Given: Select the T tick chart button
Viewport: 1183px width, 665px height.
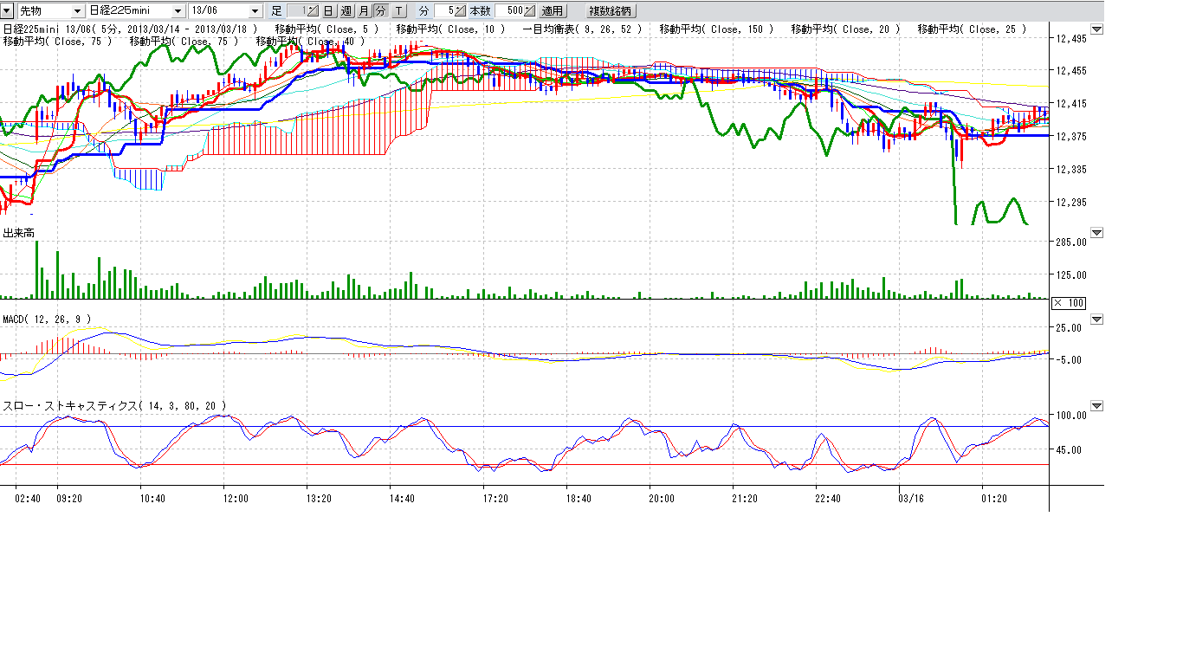Looking at the screenshot, I should (x=398, y=10).
